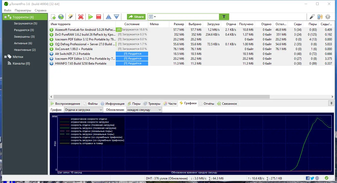Click the red X Remove Torrent icon

[81, 17]
